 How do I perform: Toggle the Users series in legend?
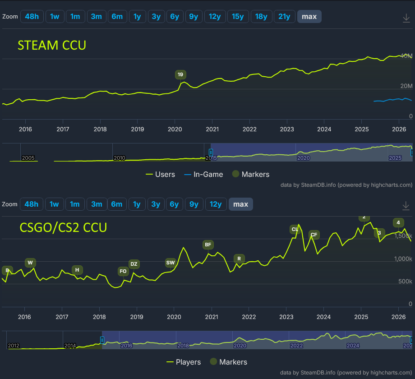(161, 175)
